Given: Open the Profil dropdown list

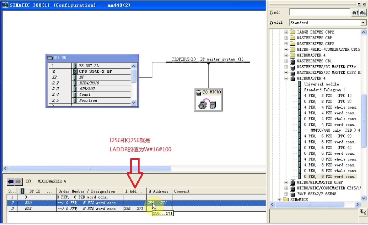Looking at the screenshot, I should (363, 23).
